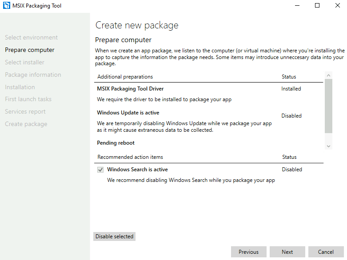Click the preparations list scroll up arrow

click(x=329, y=75)
